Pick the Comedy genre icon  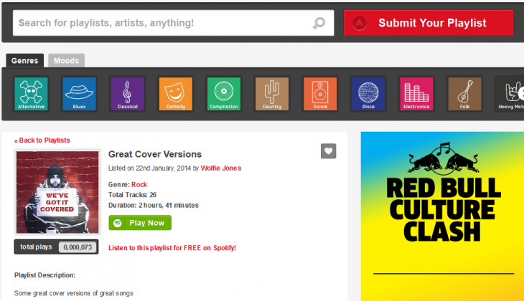coord(175,94)
